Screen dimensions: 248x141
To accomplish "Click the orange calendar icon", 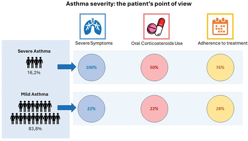I will coord(220,27).
